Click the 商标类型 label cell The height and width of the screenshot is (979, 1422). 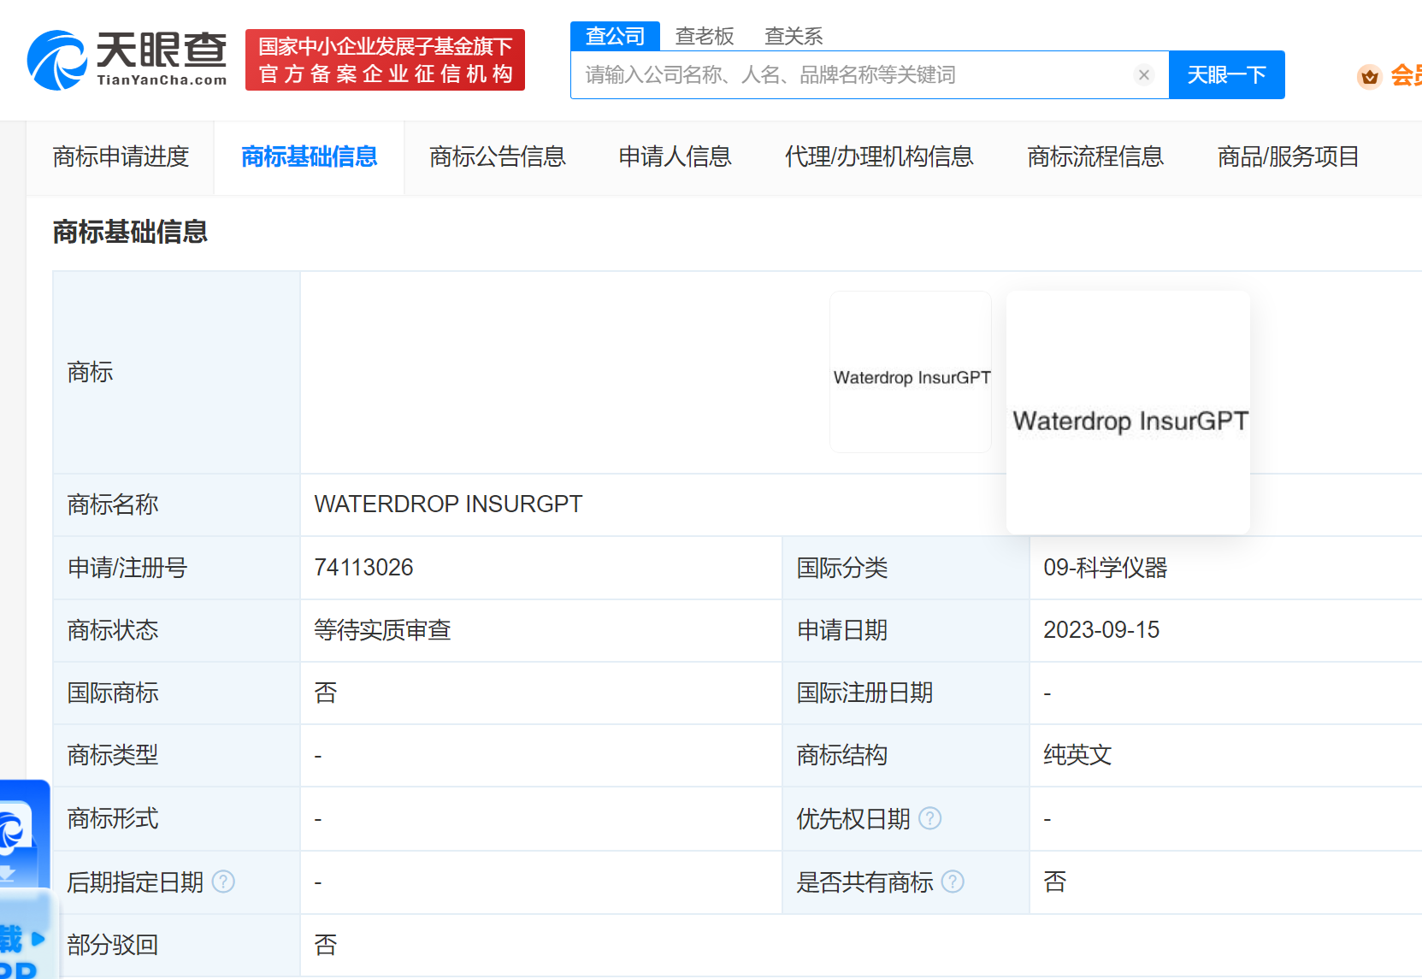[177, 755]
